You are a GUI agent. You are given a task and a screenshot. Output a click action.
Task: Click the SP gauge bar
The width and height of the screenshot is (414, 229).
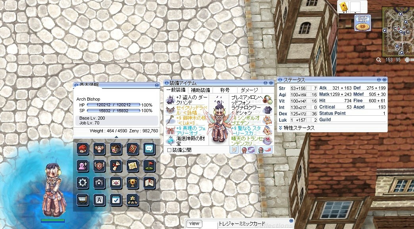pos(113,111)
